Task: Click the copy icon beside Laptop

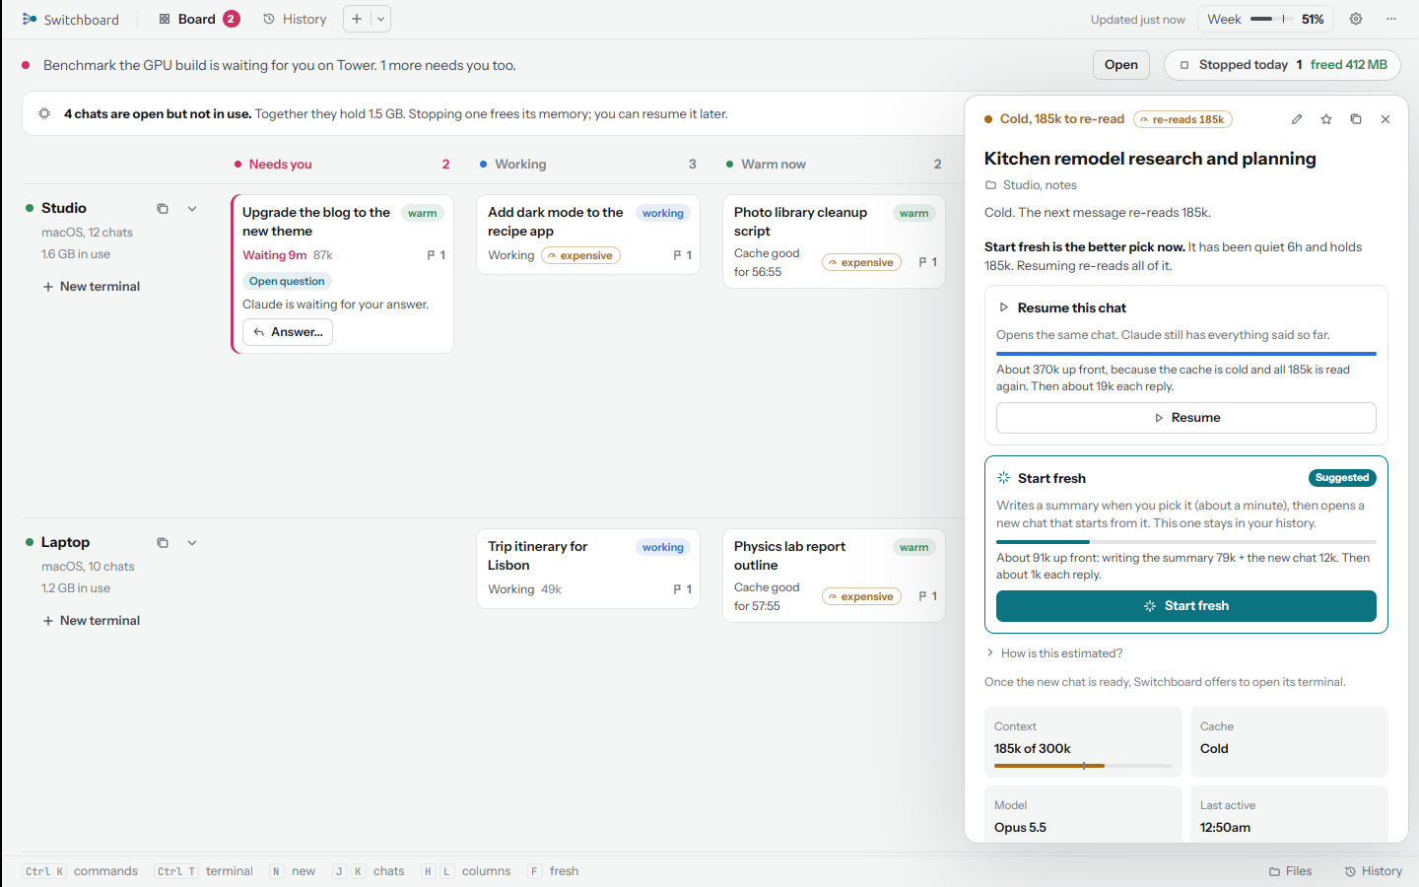Action: 163,543
